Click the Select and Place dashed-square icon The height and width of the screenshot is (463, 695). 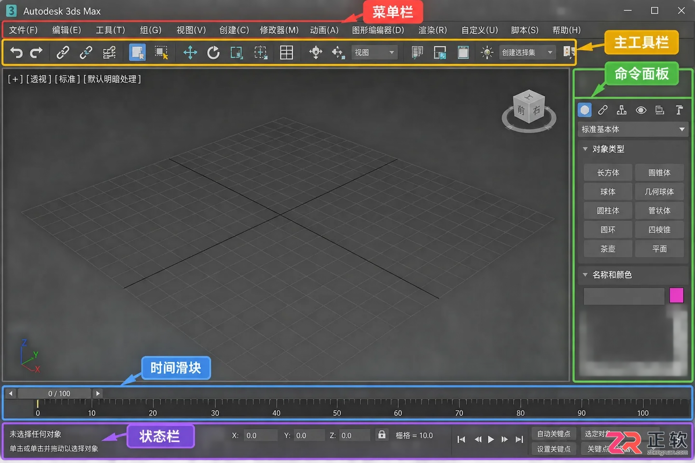point(261,52)
